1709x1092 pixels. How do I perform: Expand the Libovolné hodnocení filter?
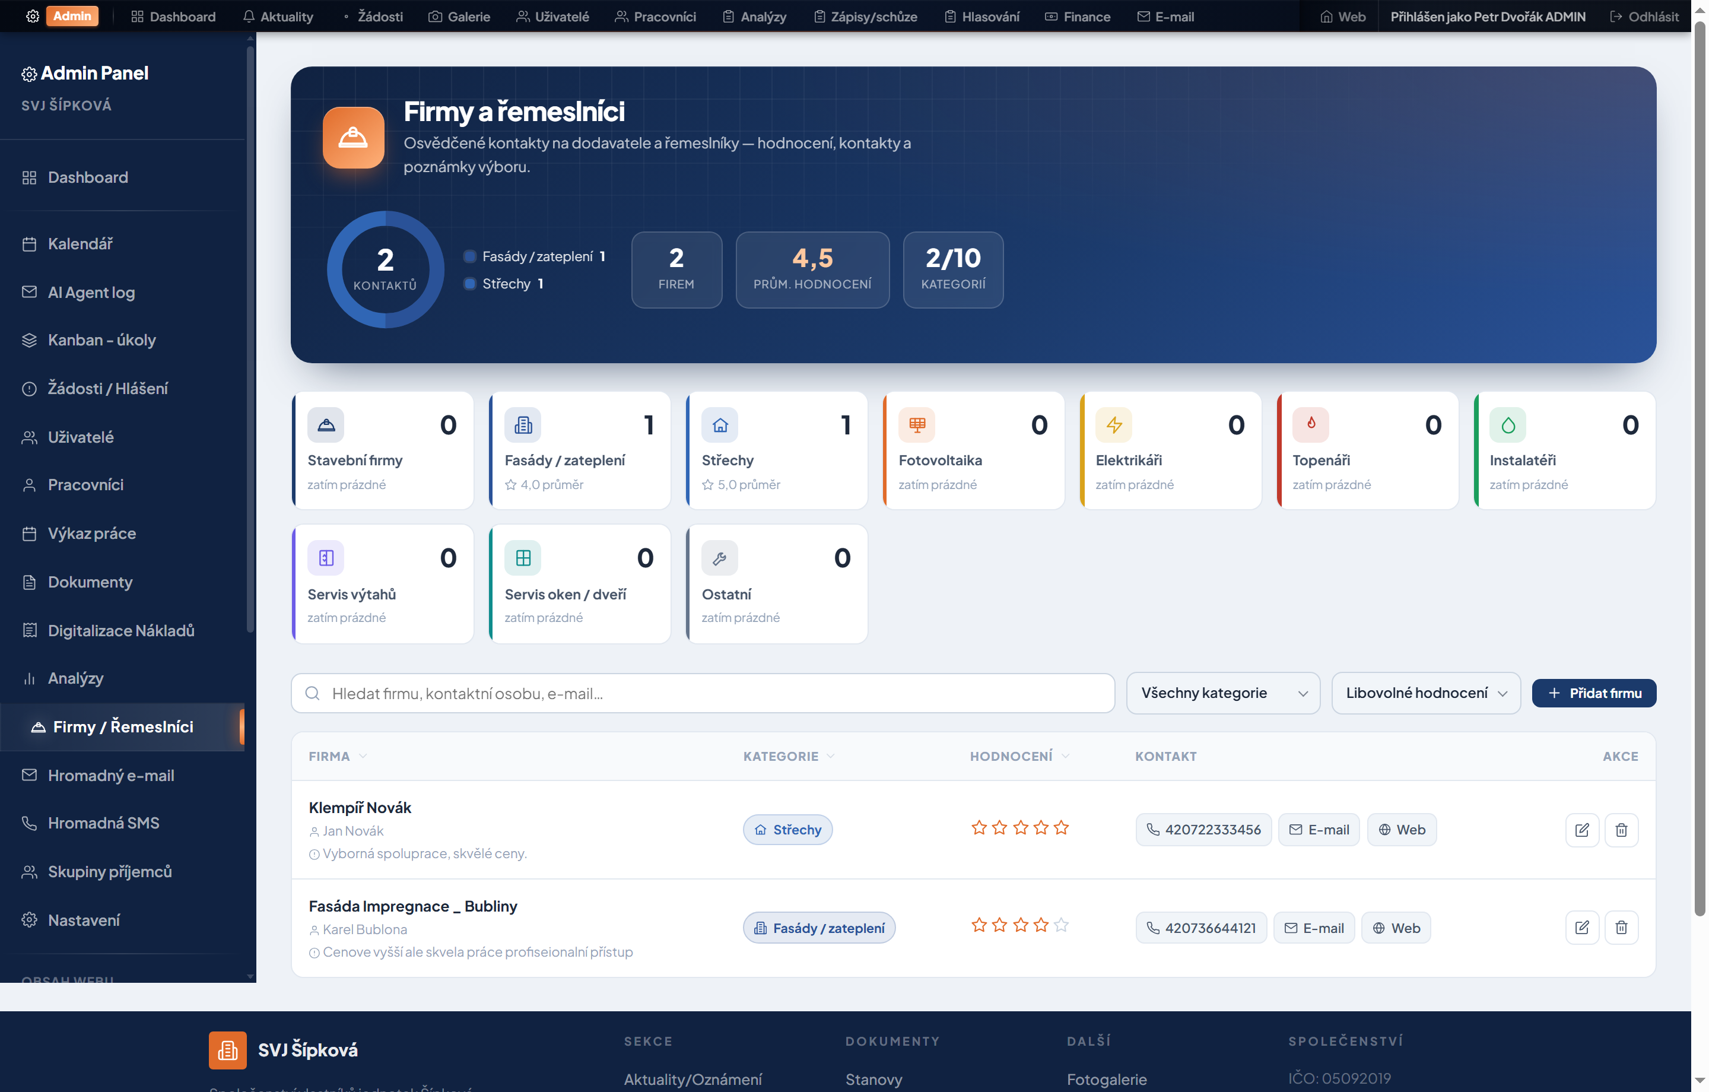[x=1425, y=693]
